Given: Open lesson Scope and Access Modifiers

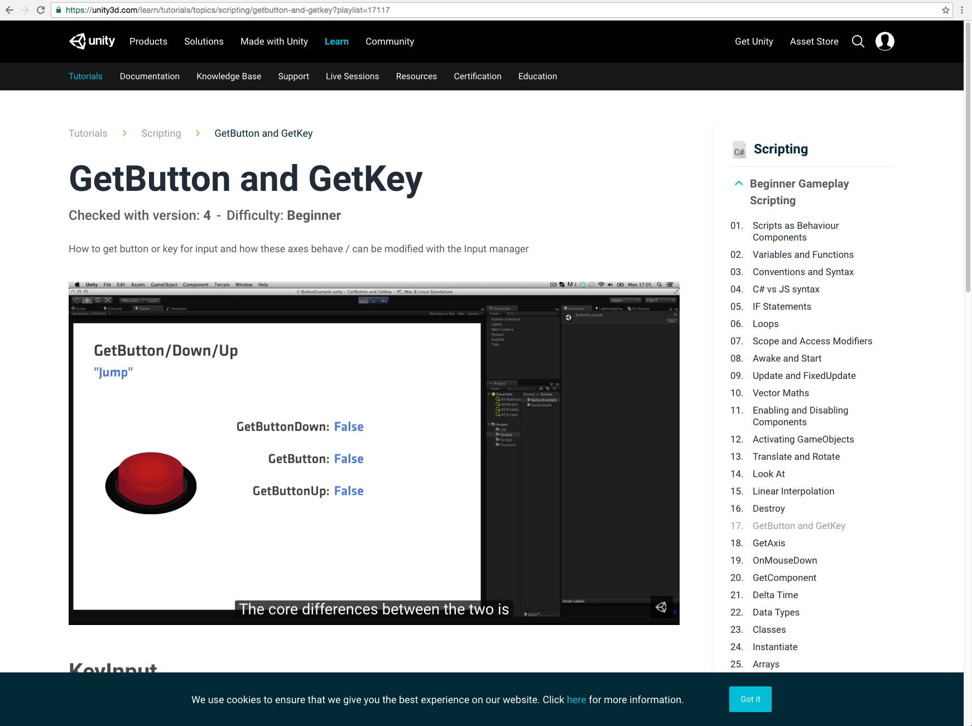Looking at the screenshot, I should point(812,341).
